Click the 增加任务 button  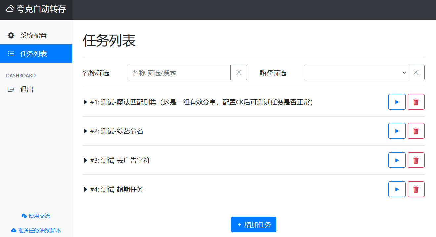[253, 225]
